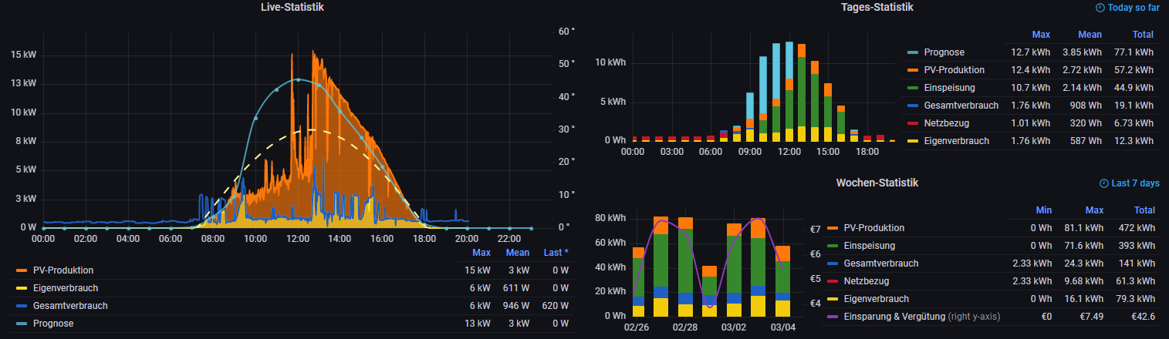
Task: Open the Tages-Statistik panel title menu
Action: (877, 7)
